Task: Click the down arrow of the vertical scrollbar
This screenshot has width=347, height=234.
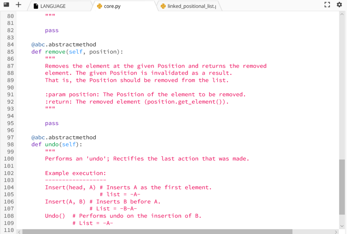Action: coord(342,225)
